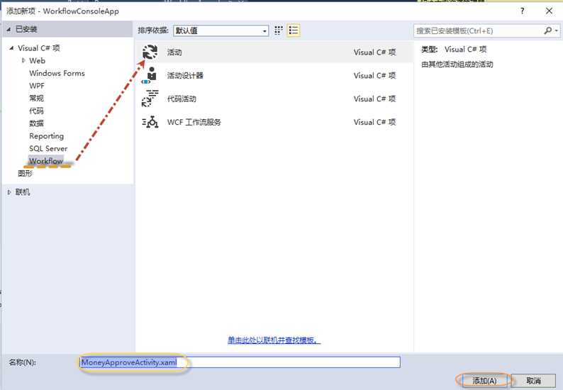Switch to small icons grid view

(279, 30)
